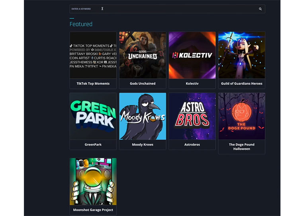Screen dimensions: 304x216
Task: Click the GreenPark title label
Action: [x=93, y=145]
